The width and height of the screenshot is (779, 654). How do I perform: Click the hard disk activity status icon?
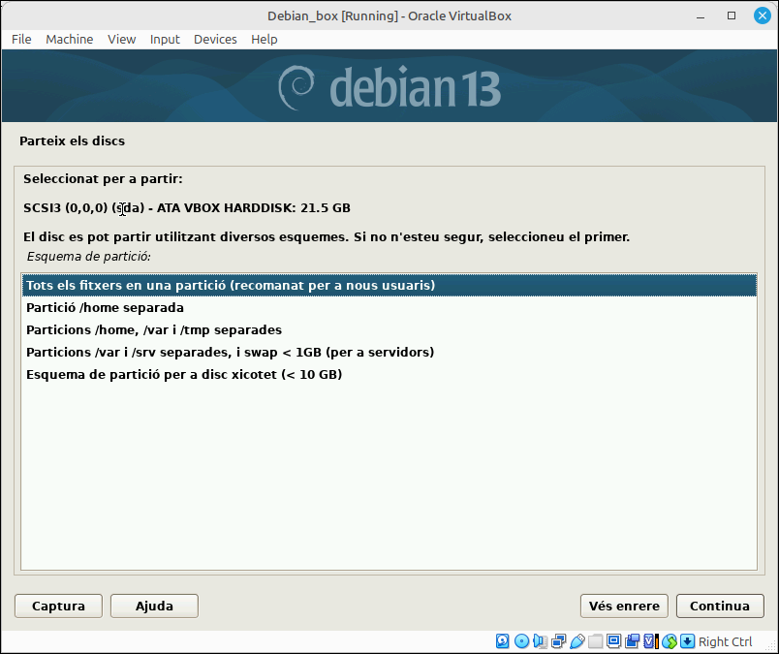502,641
